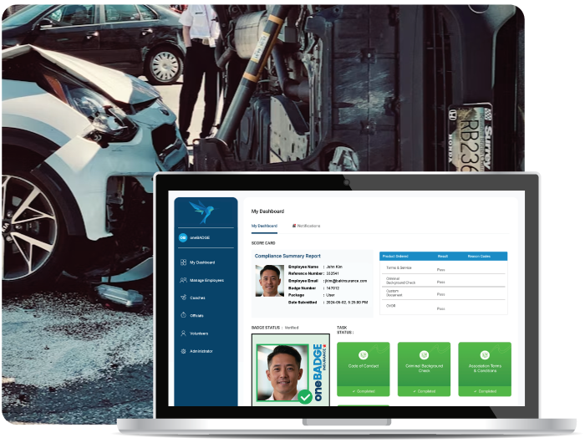Click the hummingbird logo in the sidebar
Screen dimensions: 585x443
[x=202, y=212]
